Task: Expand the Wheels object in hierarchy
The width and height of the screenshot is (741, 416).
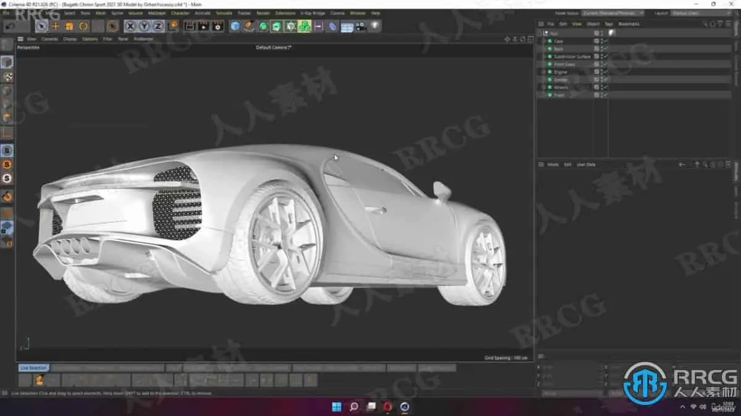Action: pyautogui.click(x=544, y=88)
